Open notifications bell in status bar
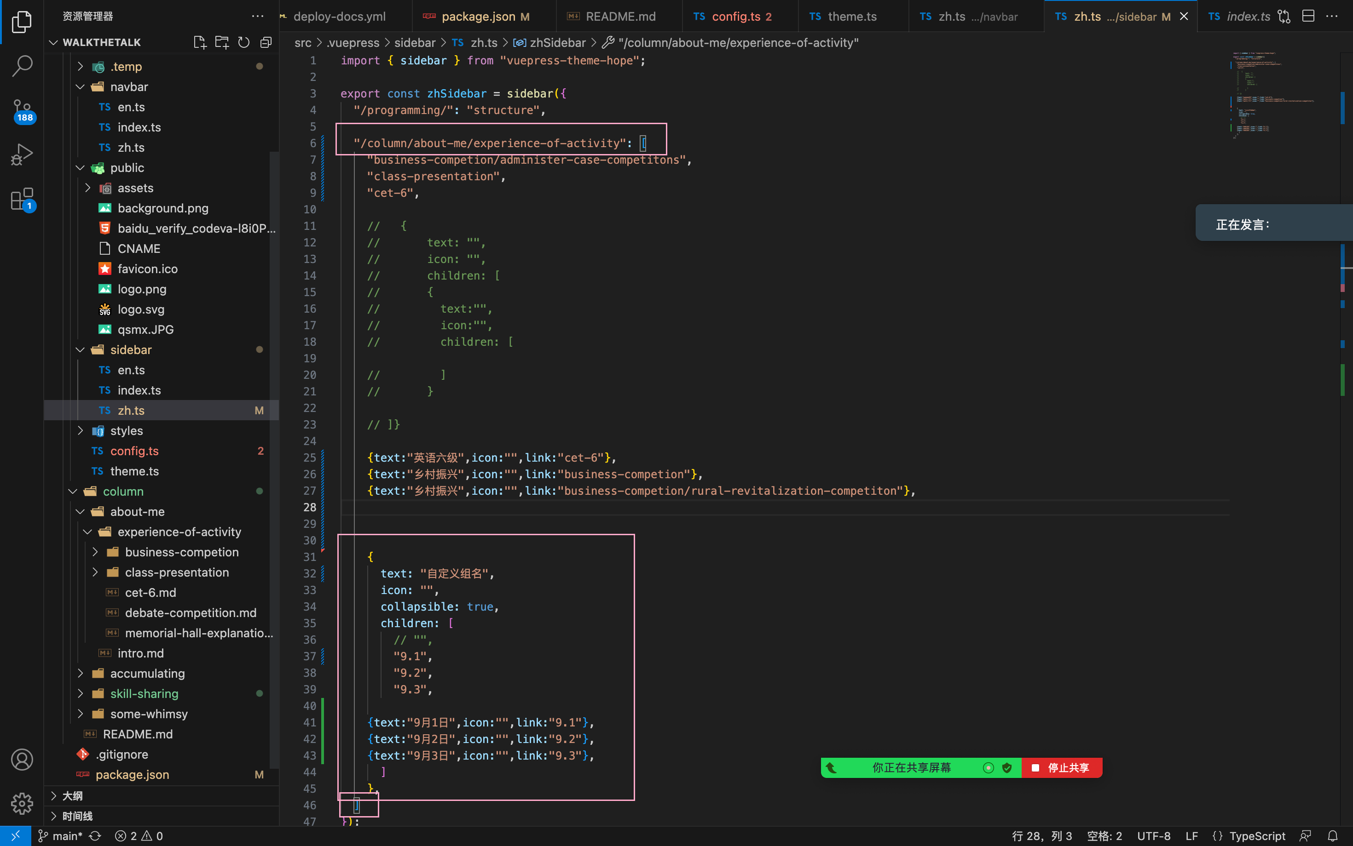This screenshot has height=846, width=1353. (x=1333, y=836)
